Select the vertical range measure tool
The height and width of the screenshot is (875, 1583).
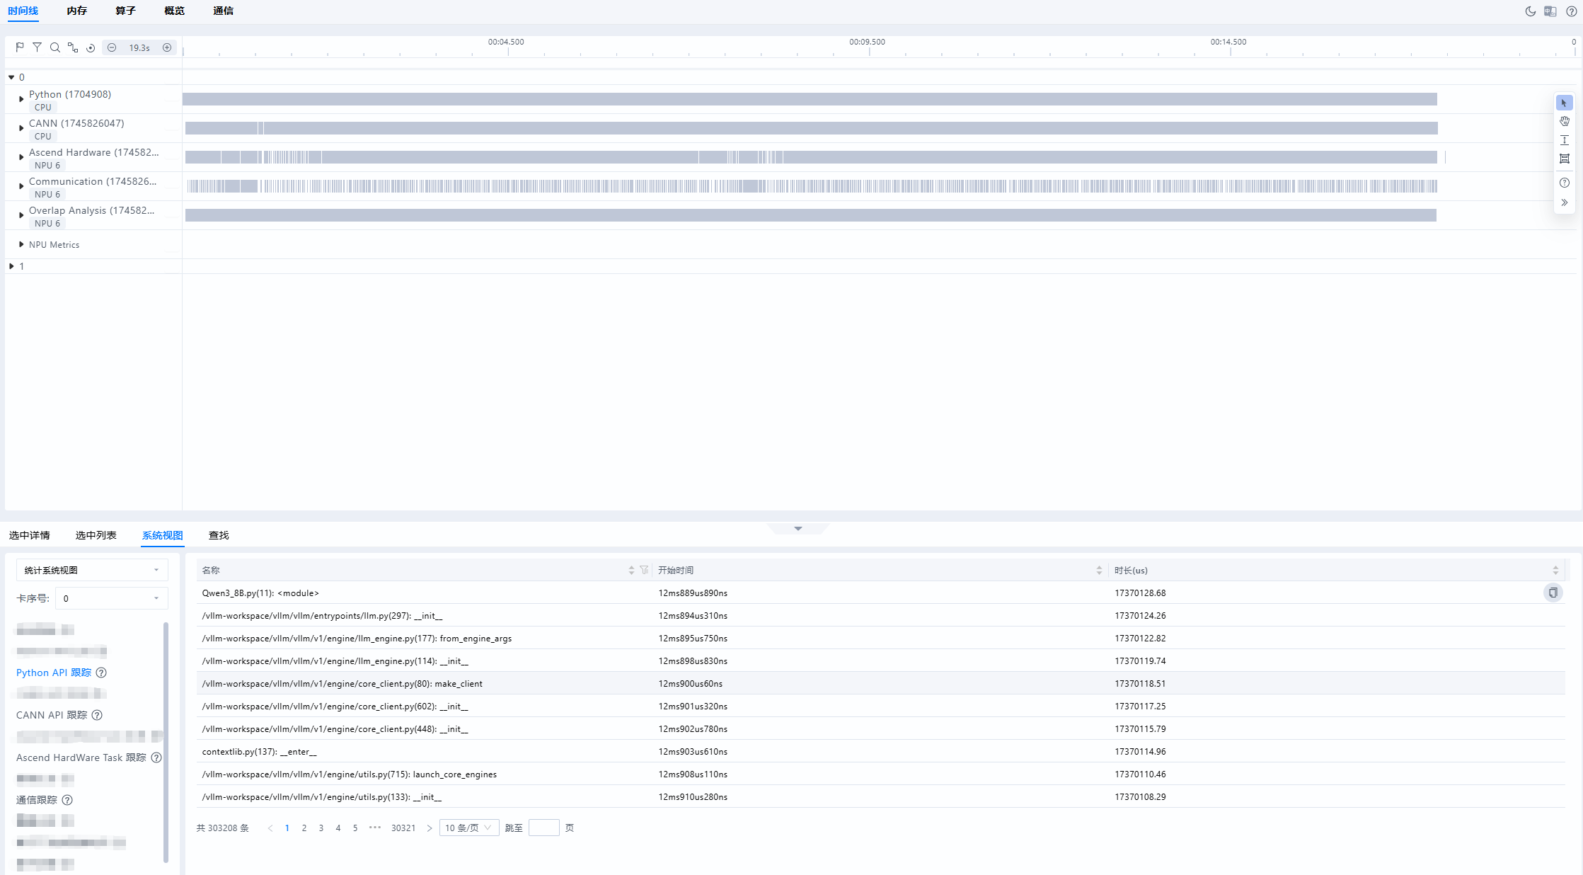[1565, 140]
